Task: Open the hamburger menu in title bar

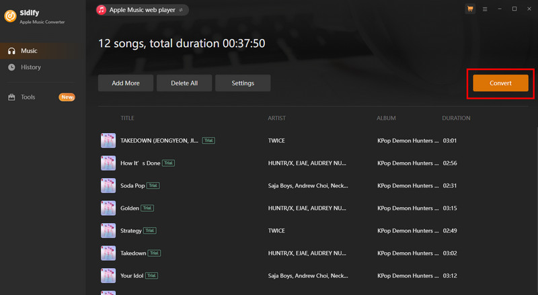Action: pos(485,9)
